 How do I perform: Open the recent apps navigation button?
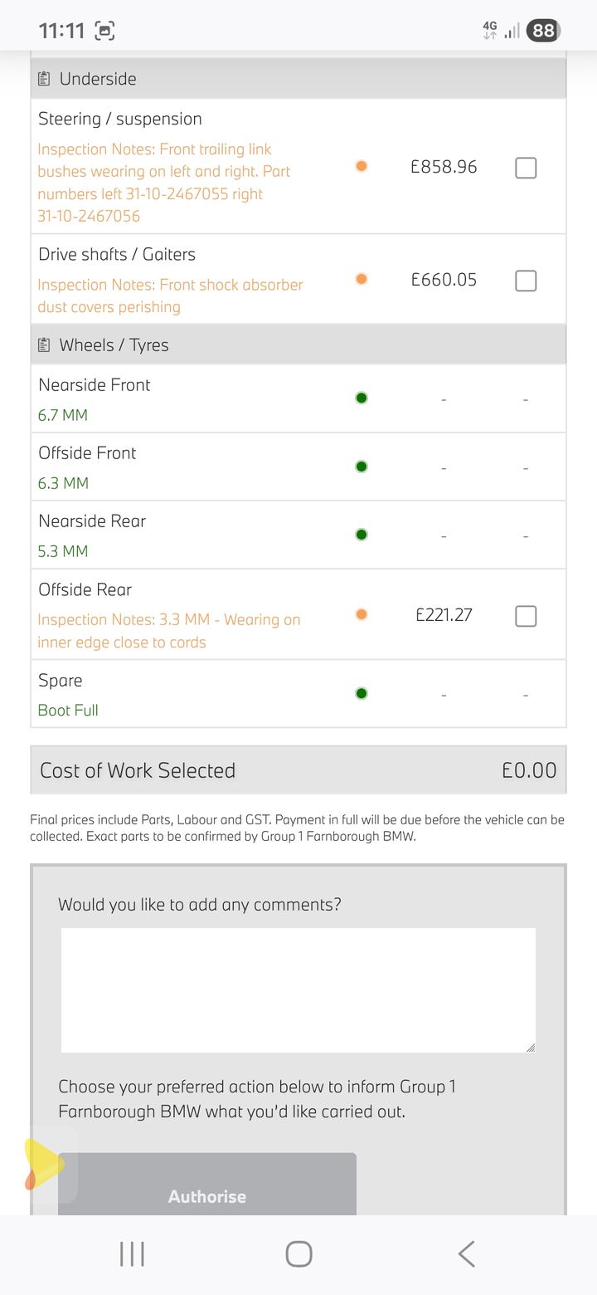132,1253
